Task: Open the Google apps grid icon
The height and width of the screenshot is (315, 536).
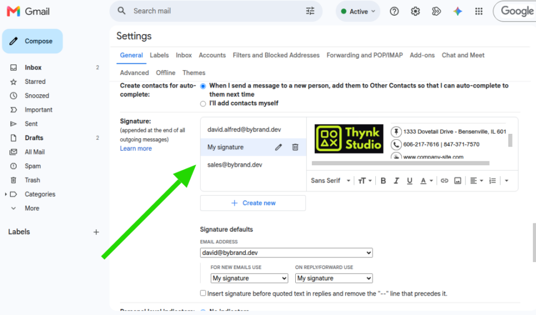Action: (478, 12)
